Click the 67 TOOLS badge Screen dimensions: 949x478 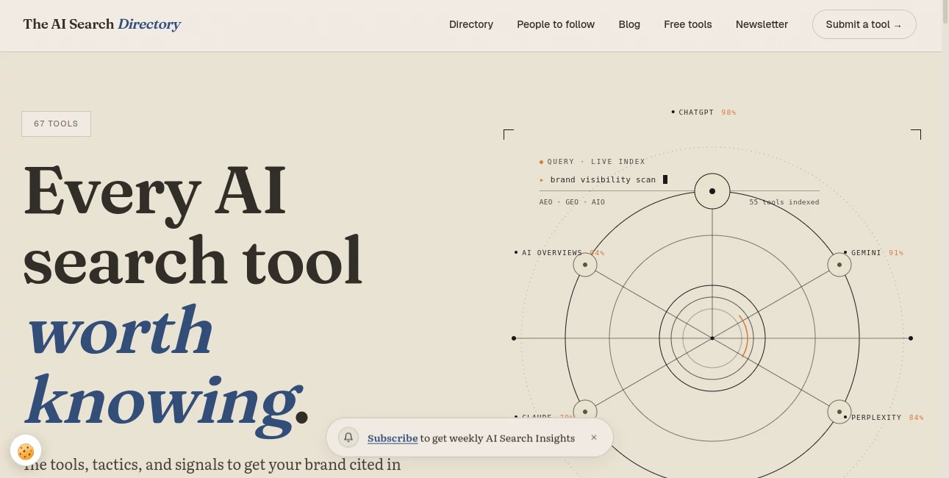[56, 124]
